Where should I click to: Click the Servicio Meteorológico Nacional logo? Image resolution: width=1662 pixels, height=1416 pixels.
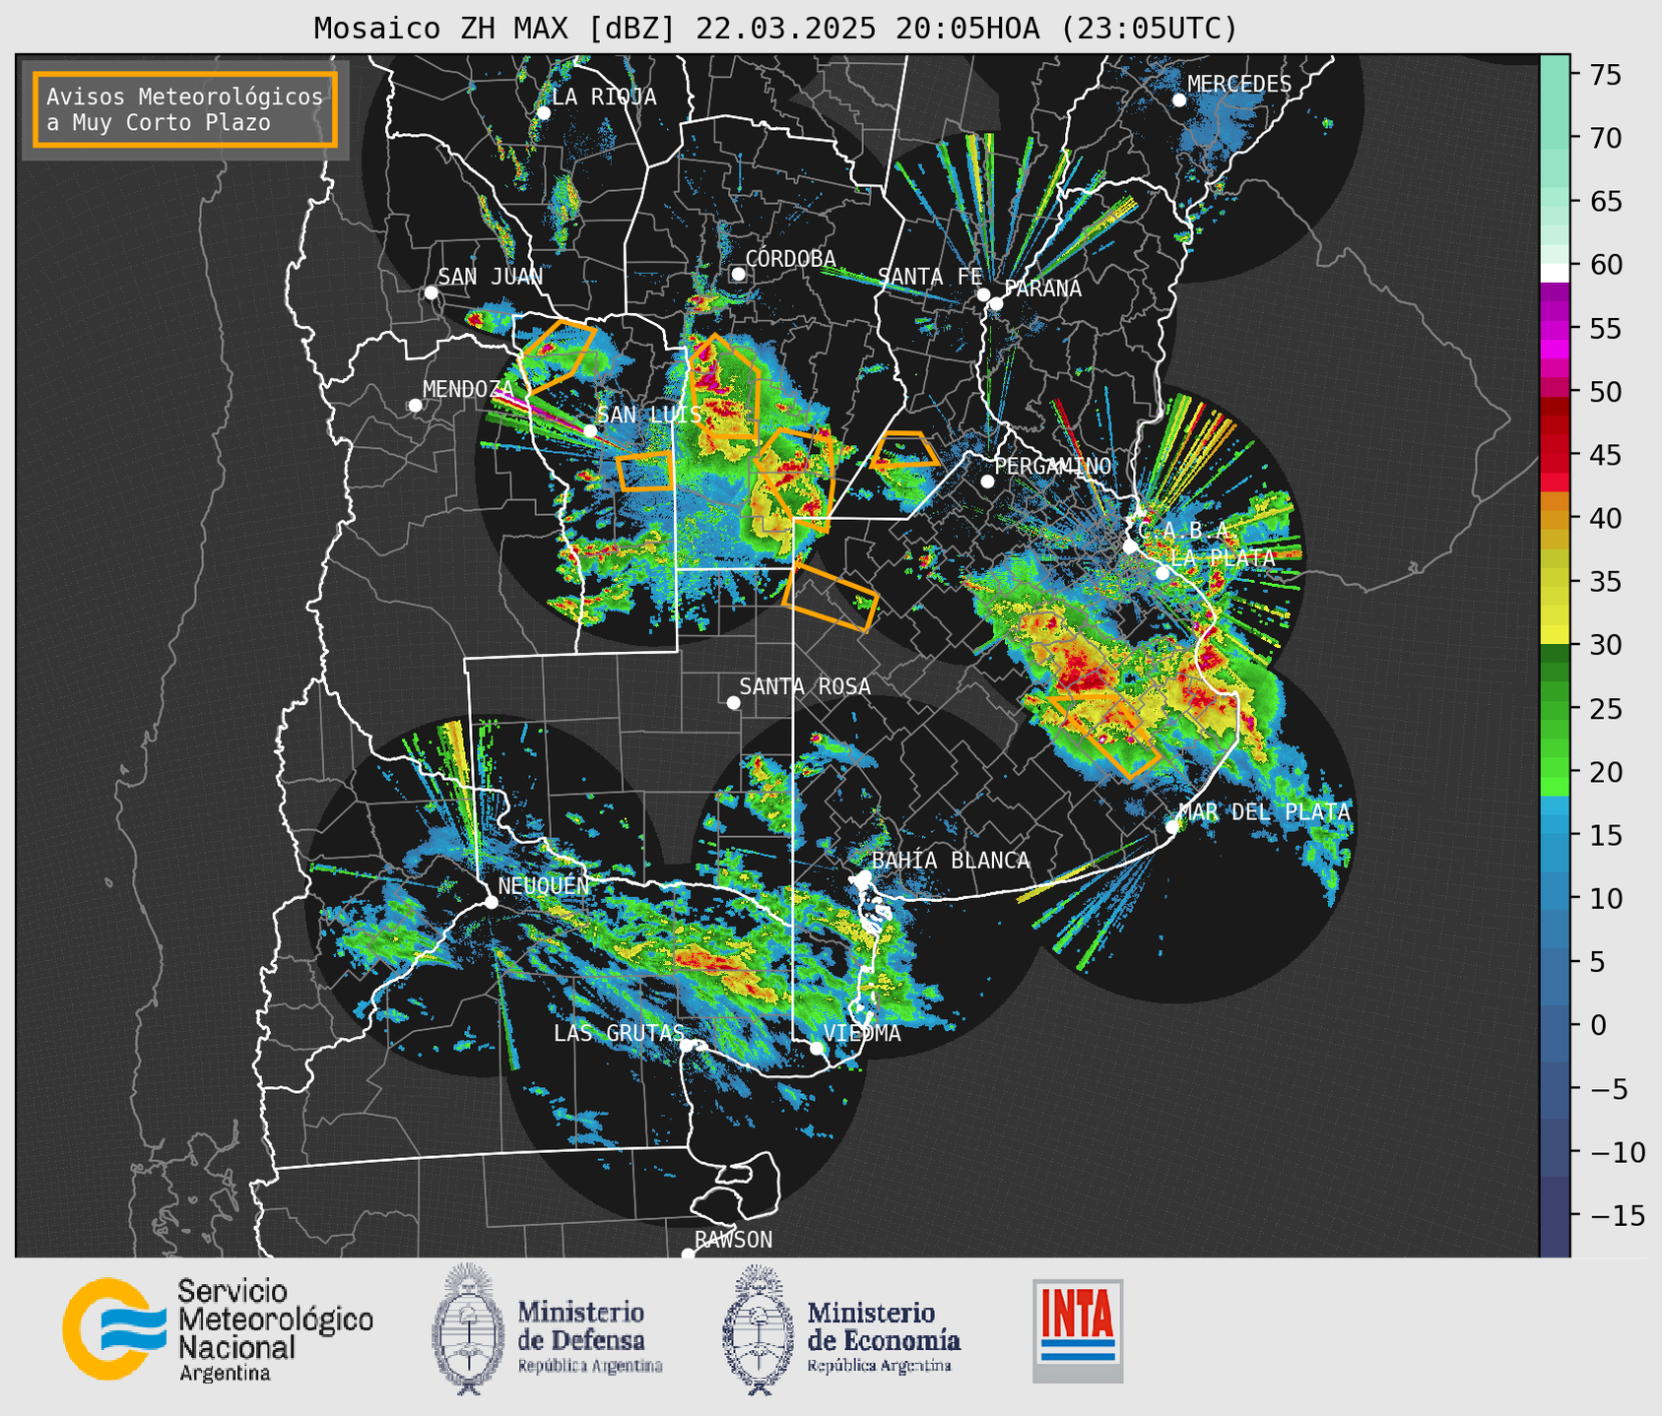218,1329
